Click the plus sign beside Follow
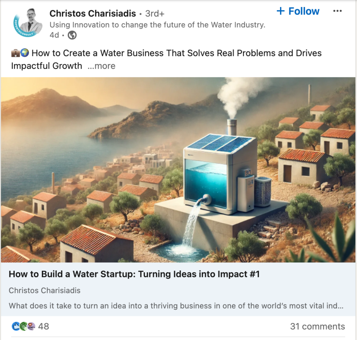The height and width of the screenshot is (340, 357). point(281,11)
